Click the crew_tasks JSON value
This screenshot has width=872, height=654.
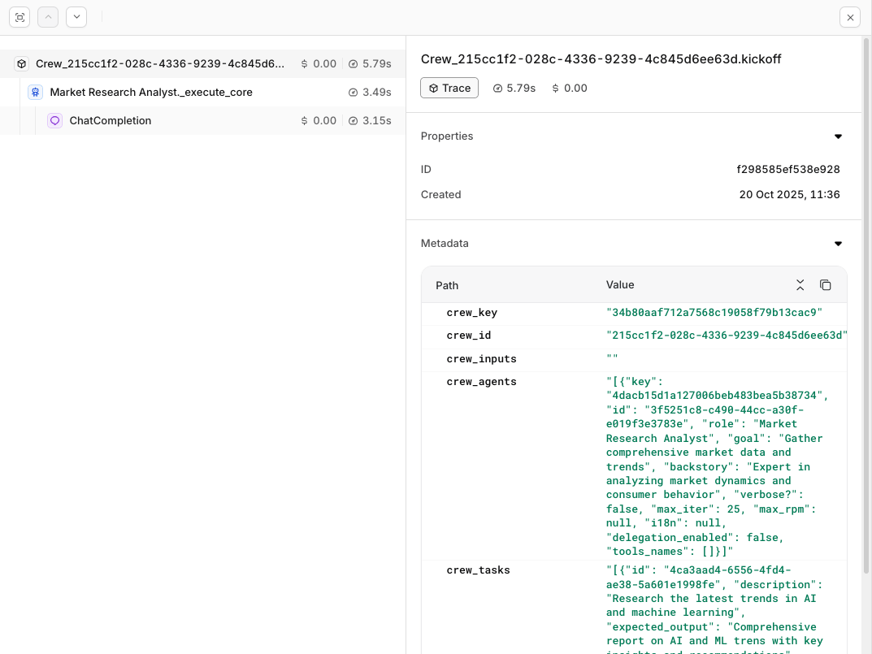[714, 609]
